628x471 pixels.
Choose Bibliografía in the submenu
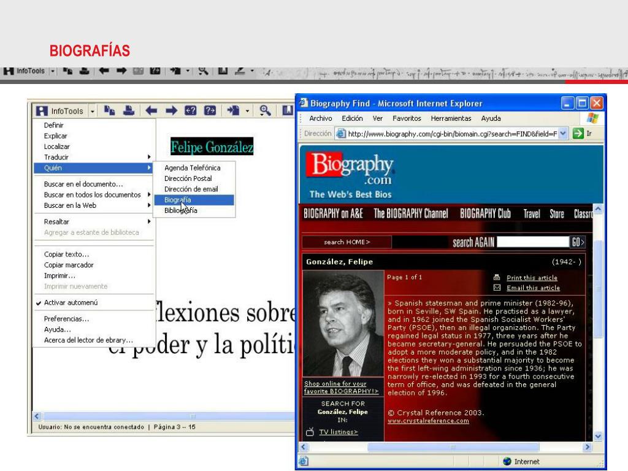coord(180,210)
